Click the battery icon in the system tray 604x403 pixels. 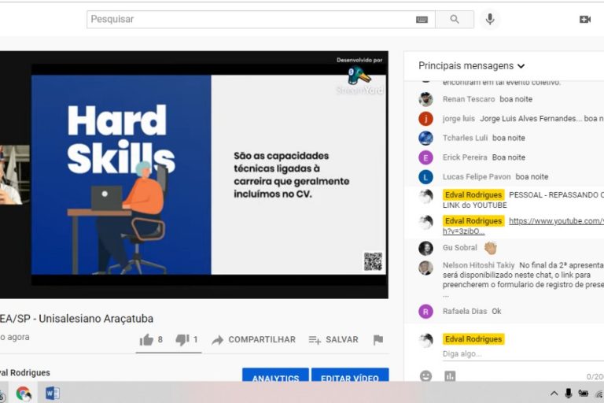point(584,394)
